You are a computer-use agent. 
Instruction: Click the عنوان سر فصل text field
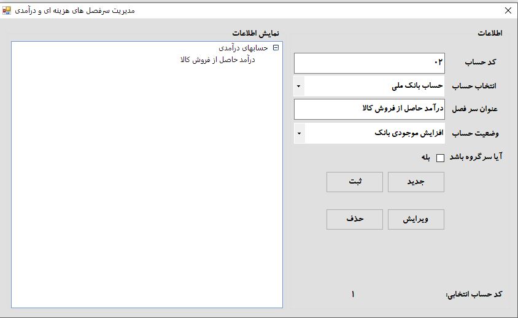tap(369, 109)
